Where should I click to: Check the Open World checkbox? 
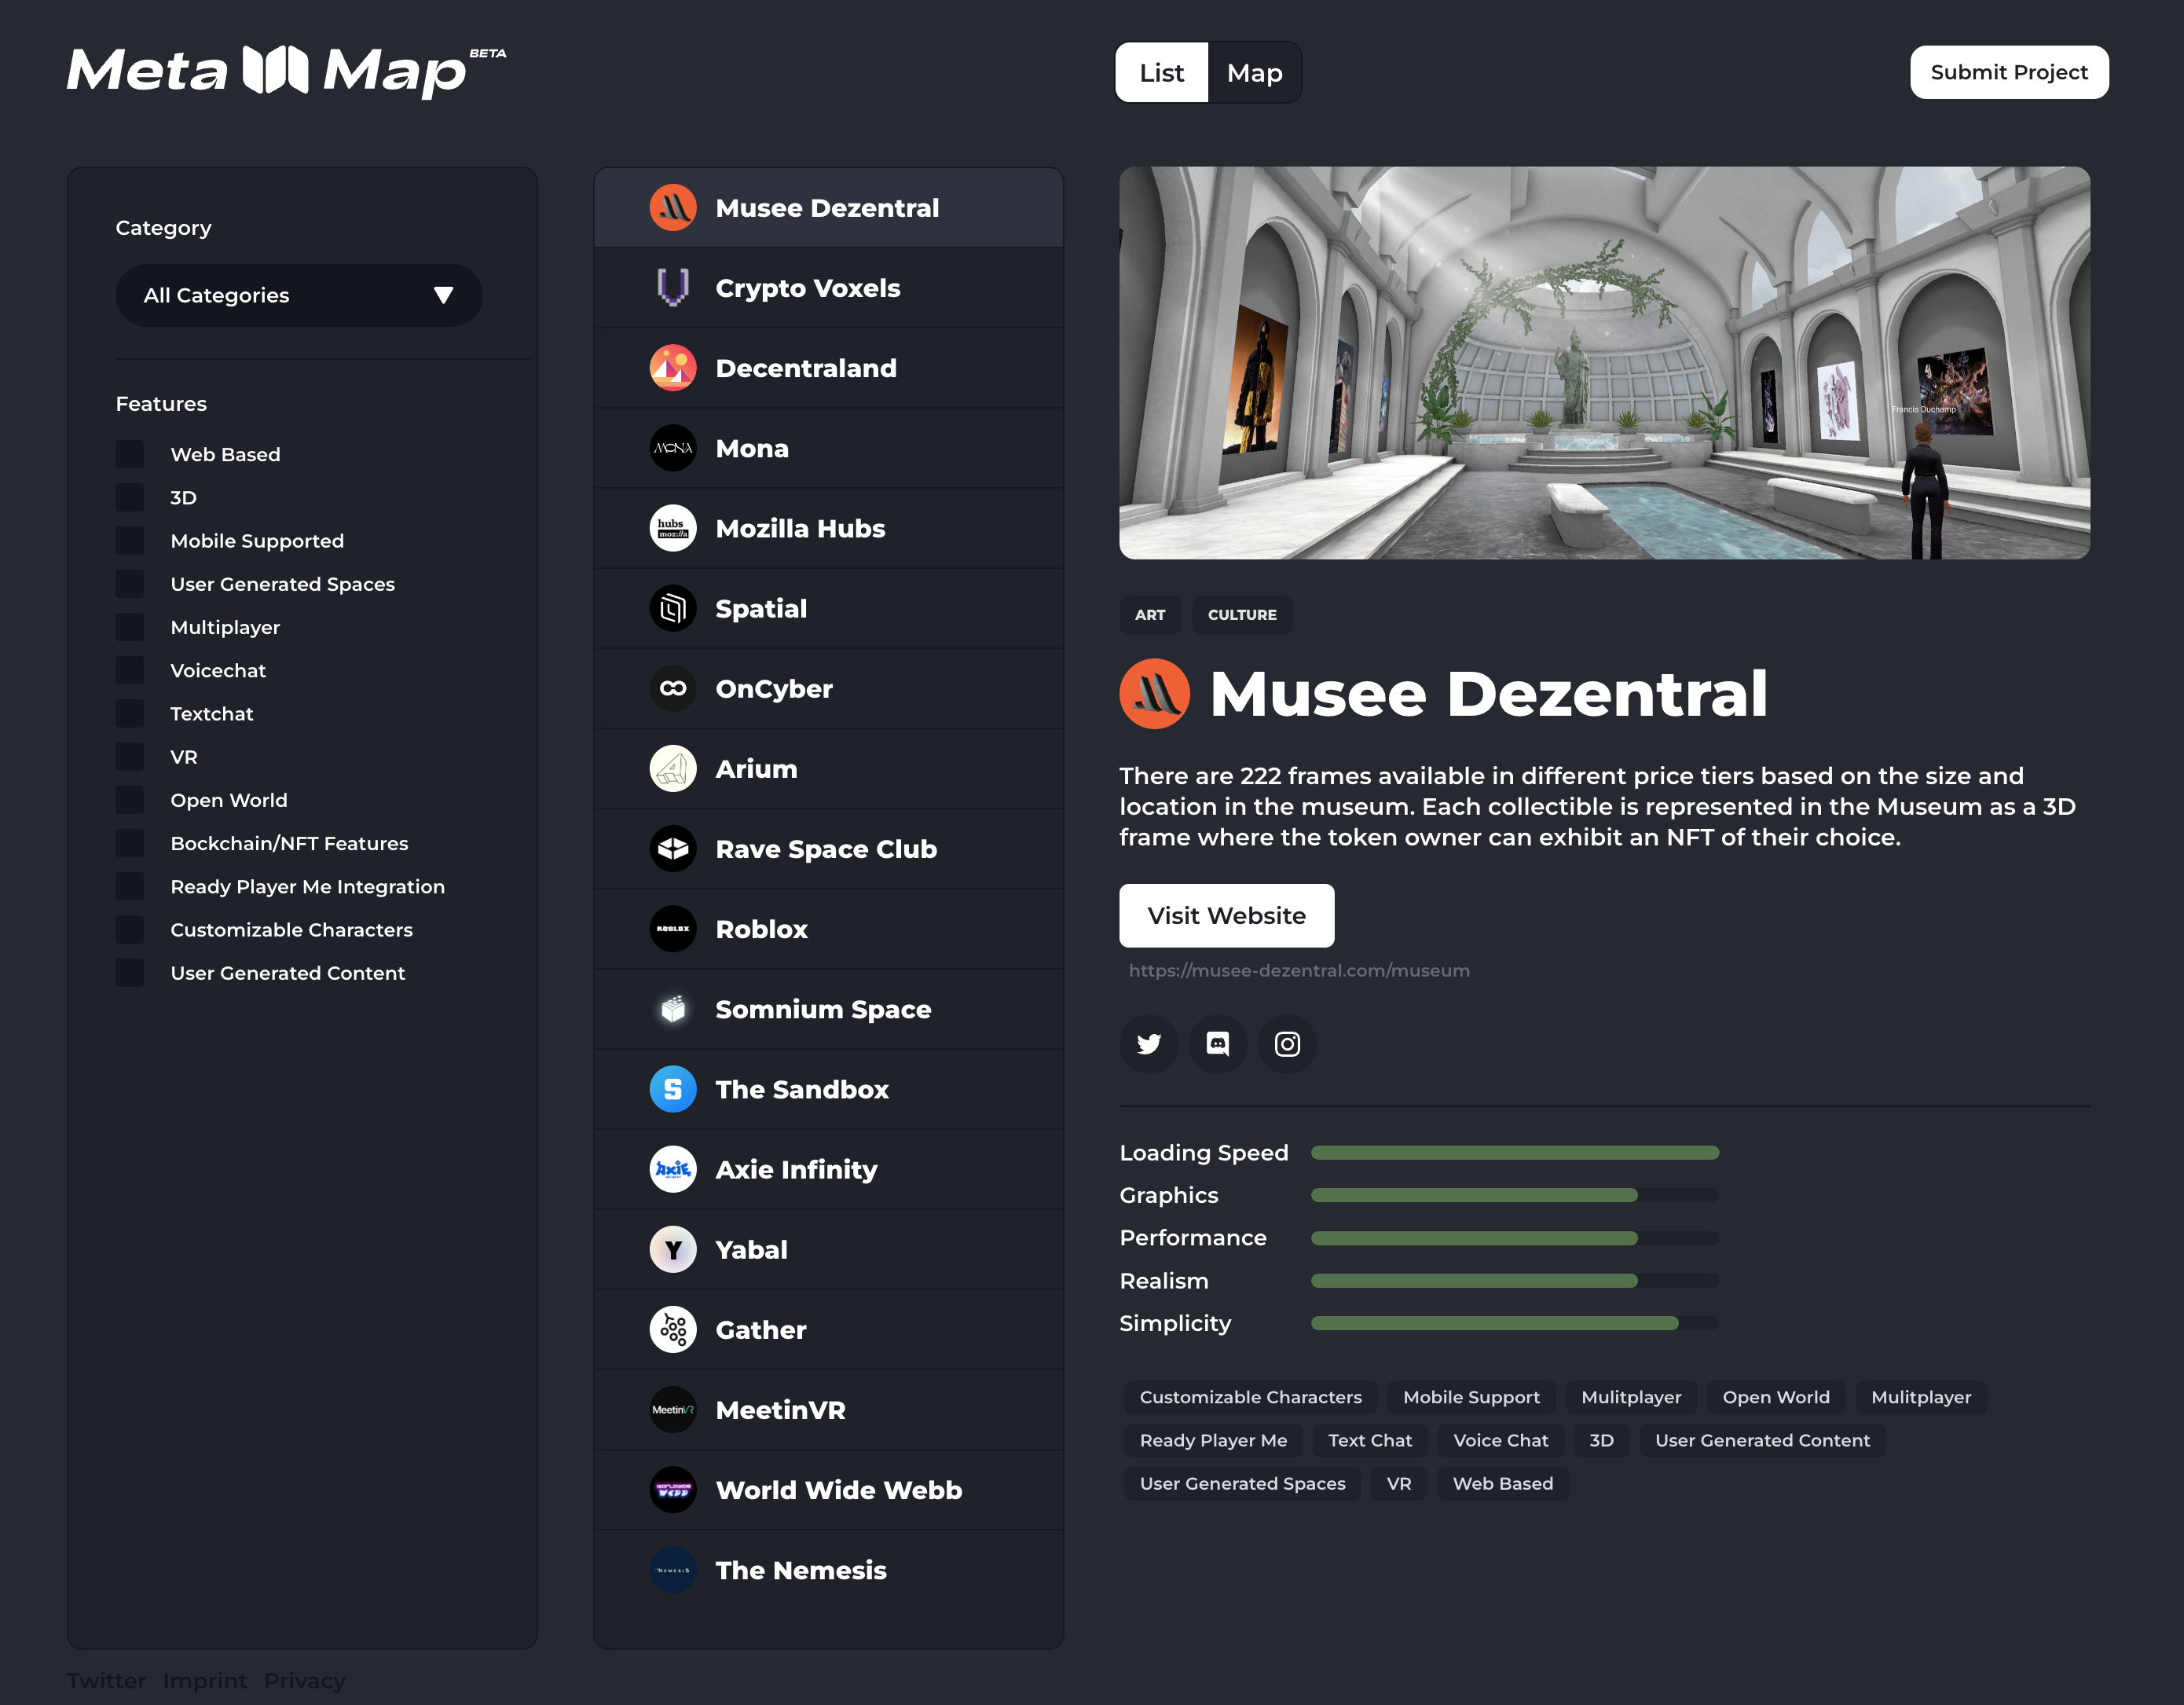(x=129, y=800)
